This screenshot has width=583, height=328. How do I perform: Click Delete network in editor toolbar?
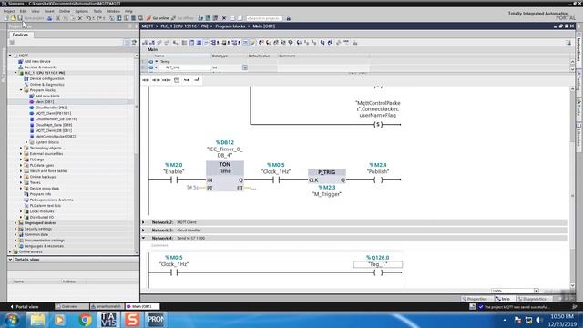coord(152,43)
